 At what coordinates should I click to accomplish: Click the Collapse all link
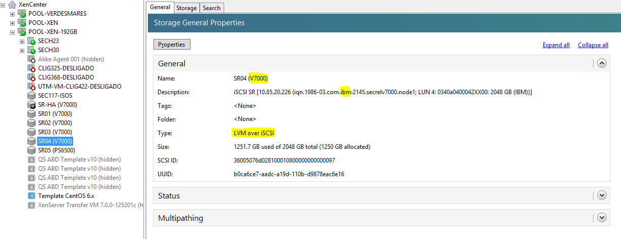coord(593,45)
